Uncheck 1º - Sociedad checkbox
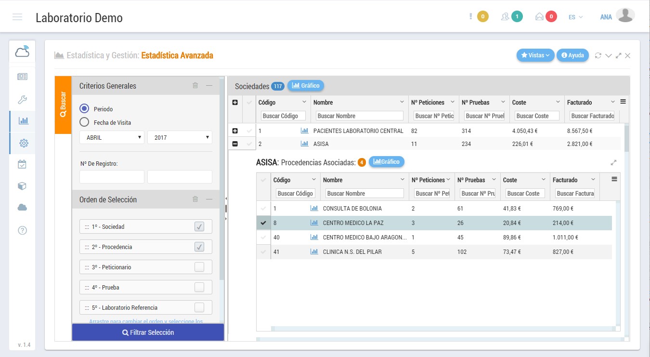This screenshot has height=357, width=650. 199,226
